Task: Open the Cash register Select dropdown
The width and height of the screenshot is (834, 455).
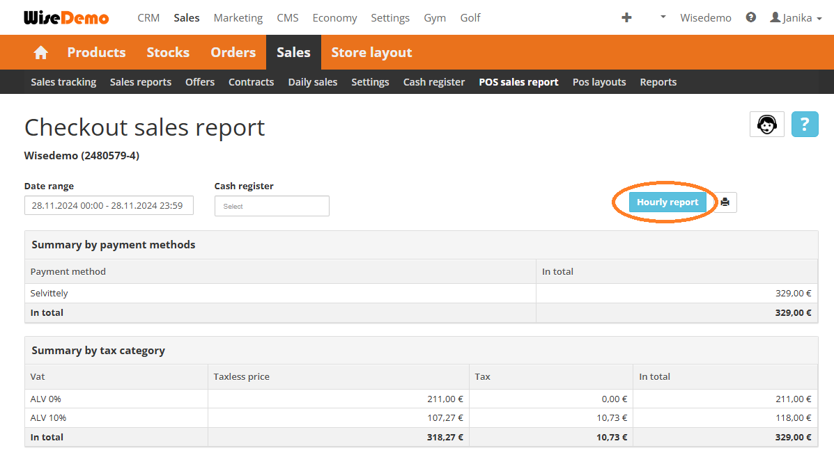Action: click(272, 206)
